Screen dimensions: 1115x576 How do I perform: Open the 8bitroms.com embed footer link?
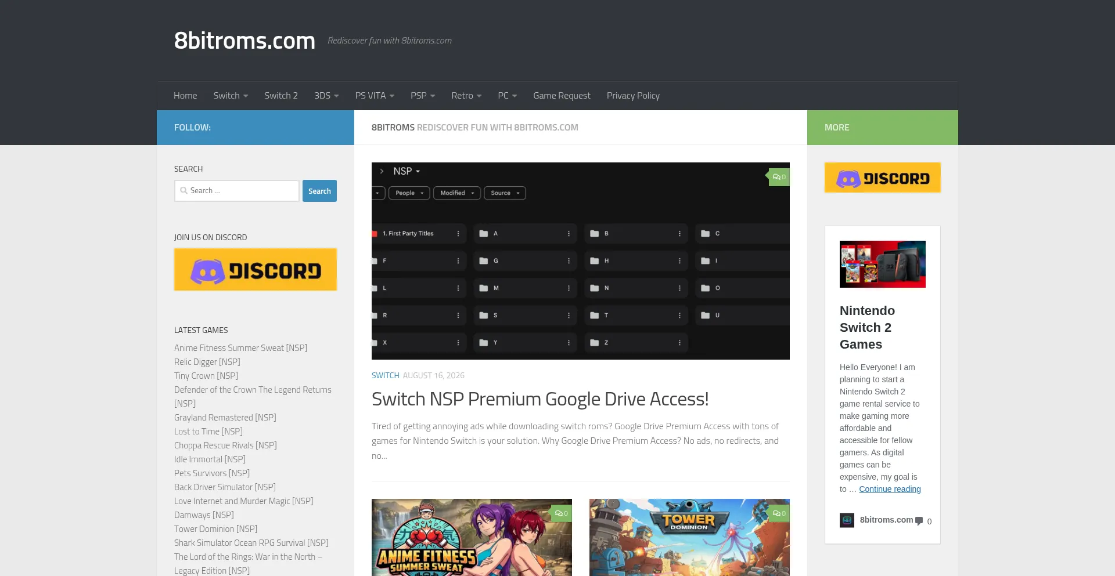pos(886,520)
